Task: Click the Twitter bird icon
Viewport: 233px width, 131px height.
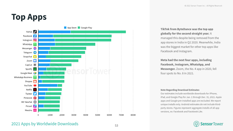Action: pos(35,94)
